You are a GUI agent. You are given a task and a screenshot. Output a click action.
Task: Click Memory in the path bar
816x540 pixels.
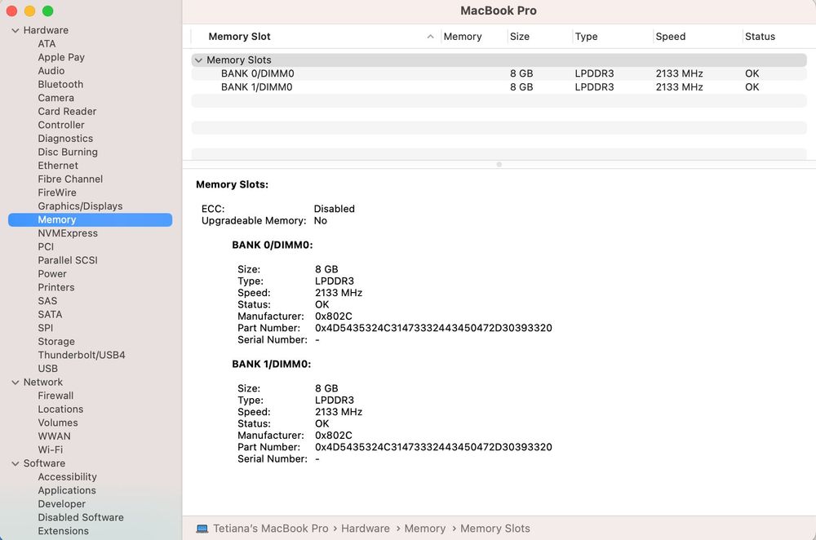click(x=424, y=529)
